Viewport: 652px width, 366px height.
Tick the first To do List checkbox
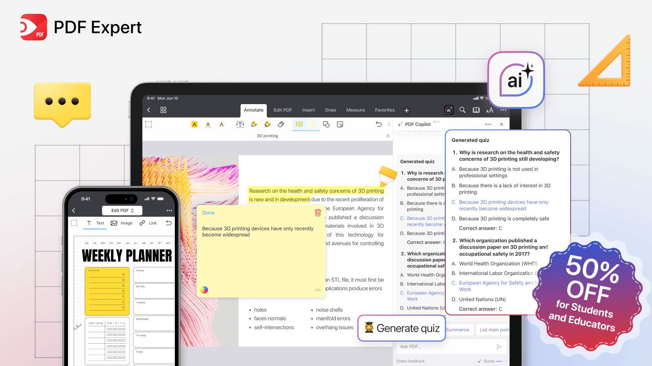click(x=123, y=274)
